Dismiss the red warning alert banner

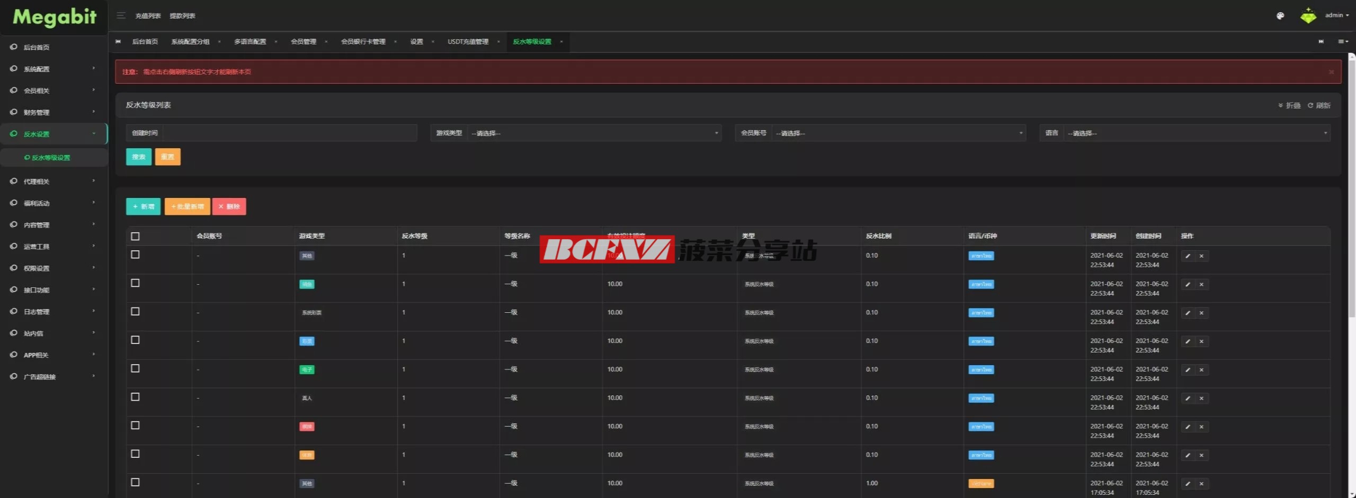click(1331, 72)
